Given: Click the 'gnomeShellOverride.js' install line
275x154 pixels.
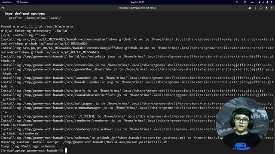Looking at the screenshot, I should [137, 71].
